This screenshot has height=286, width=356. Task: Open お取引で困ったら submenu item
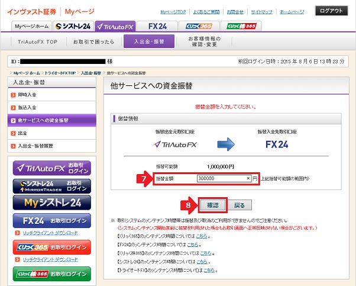93,42
